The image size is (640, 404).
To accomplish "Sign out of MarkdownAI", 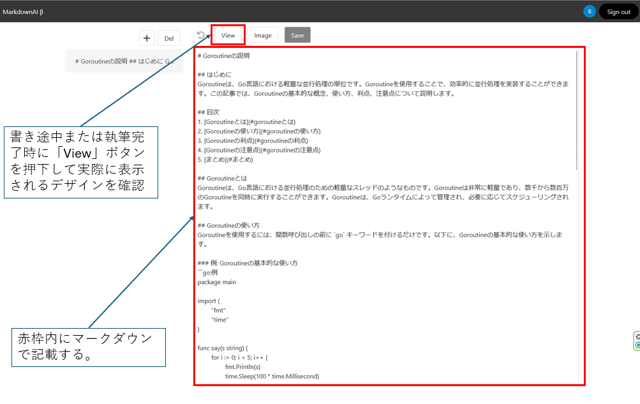I will coord(618,12).
